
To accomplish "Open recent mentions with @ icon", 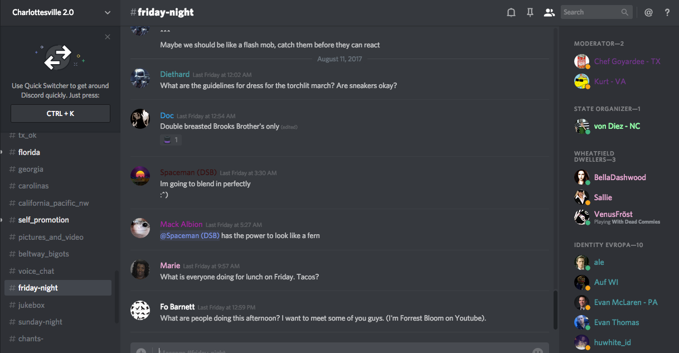I will pyautogui.click(x=648, y=12).
